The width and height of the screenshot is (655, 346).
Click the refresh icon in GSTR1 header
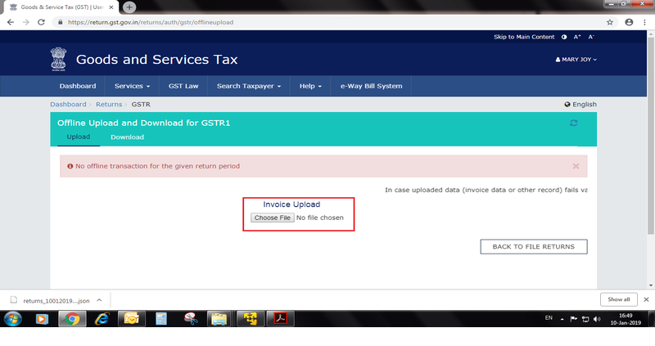point(574,123)
